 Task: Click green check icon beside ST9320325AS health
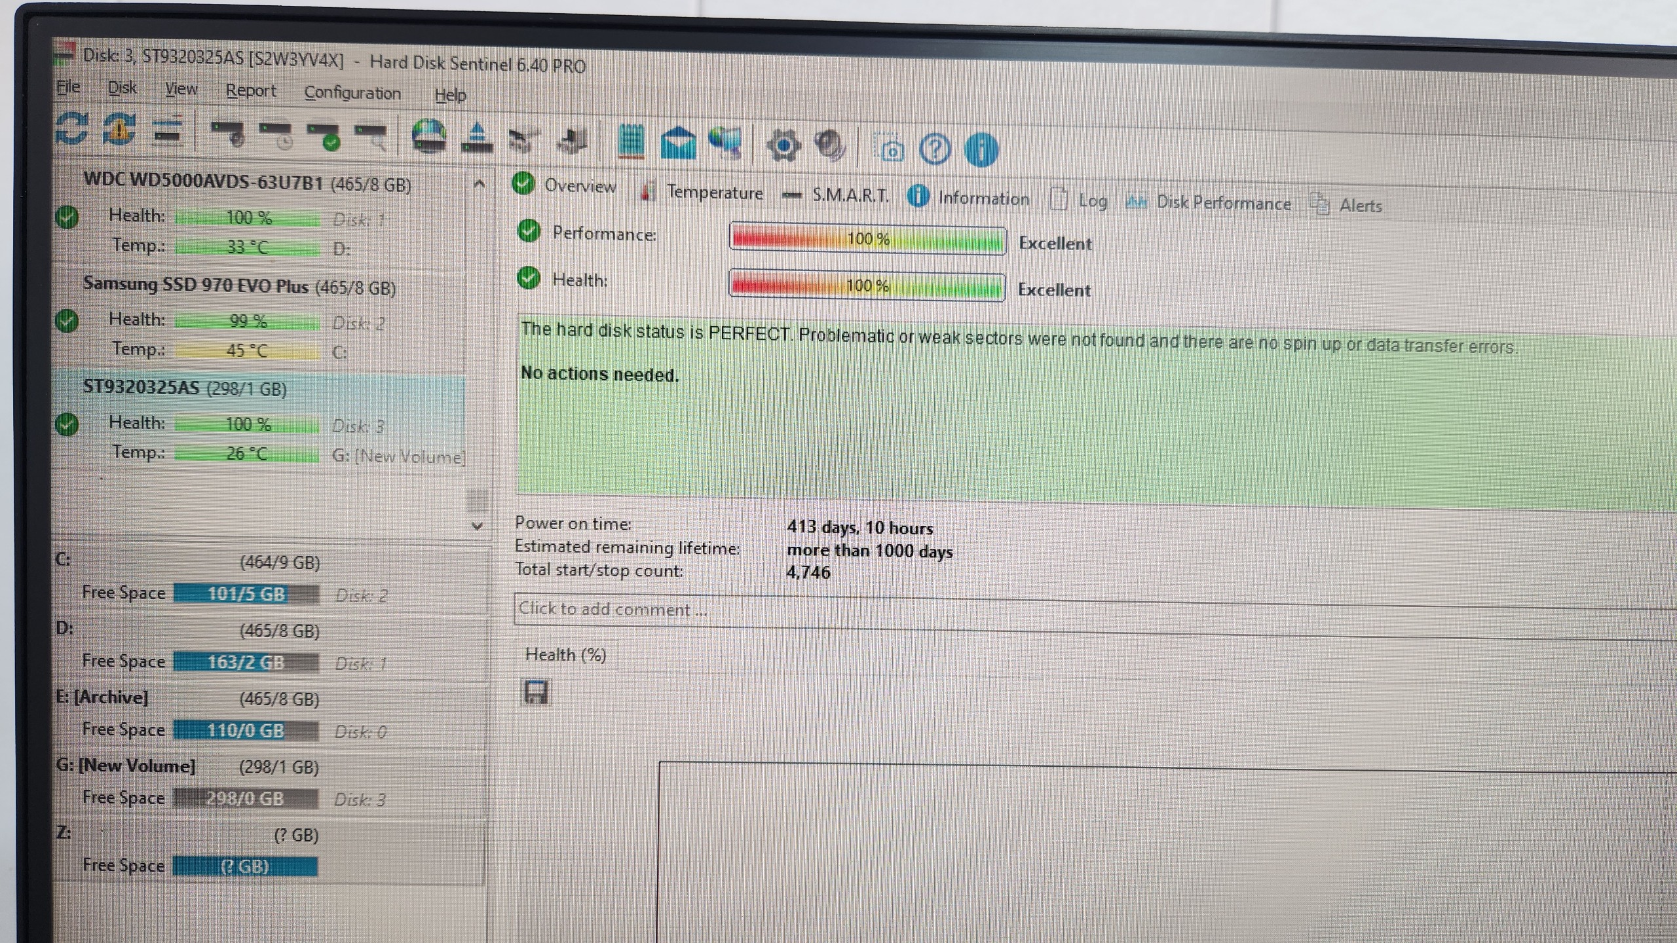[x=67, y=424]
